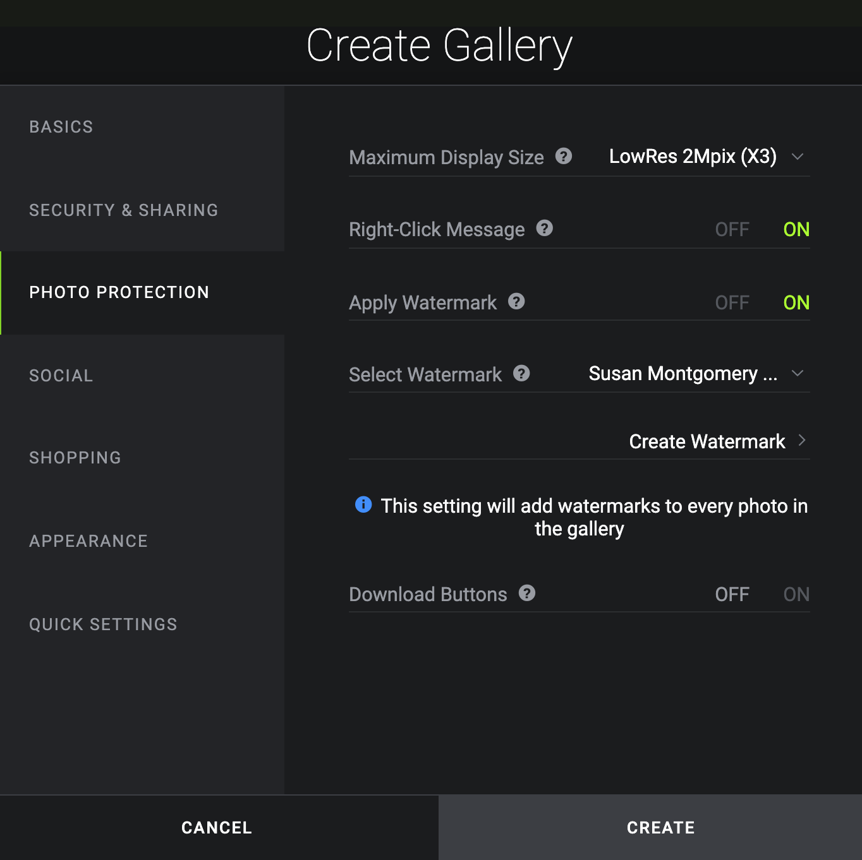This screenshot has width=862, height=860.
Task: Click the Create Watermark chevron arrow
Action: [x=801, y=441]
